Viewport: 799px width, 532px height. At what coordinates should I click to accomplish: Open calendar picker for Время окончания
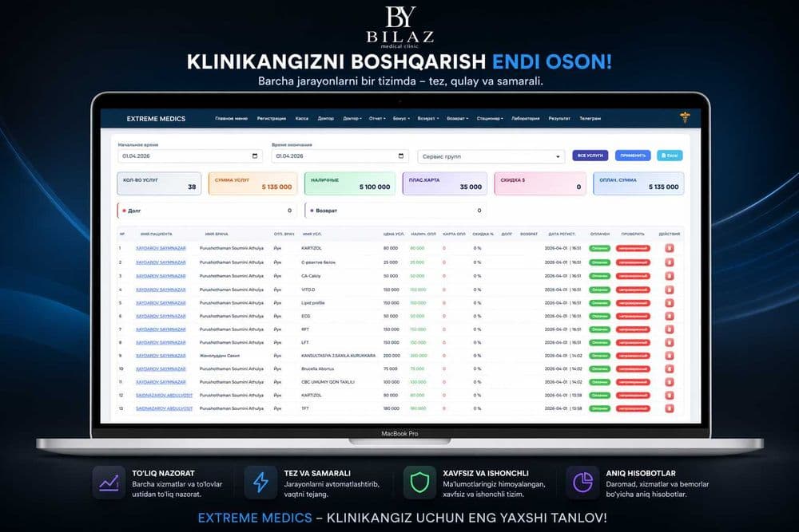pyautogui.click(x=401, y=156)
